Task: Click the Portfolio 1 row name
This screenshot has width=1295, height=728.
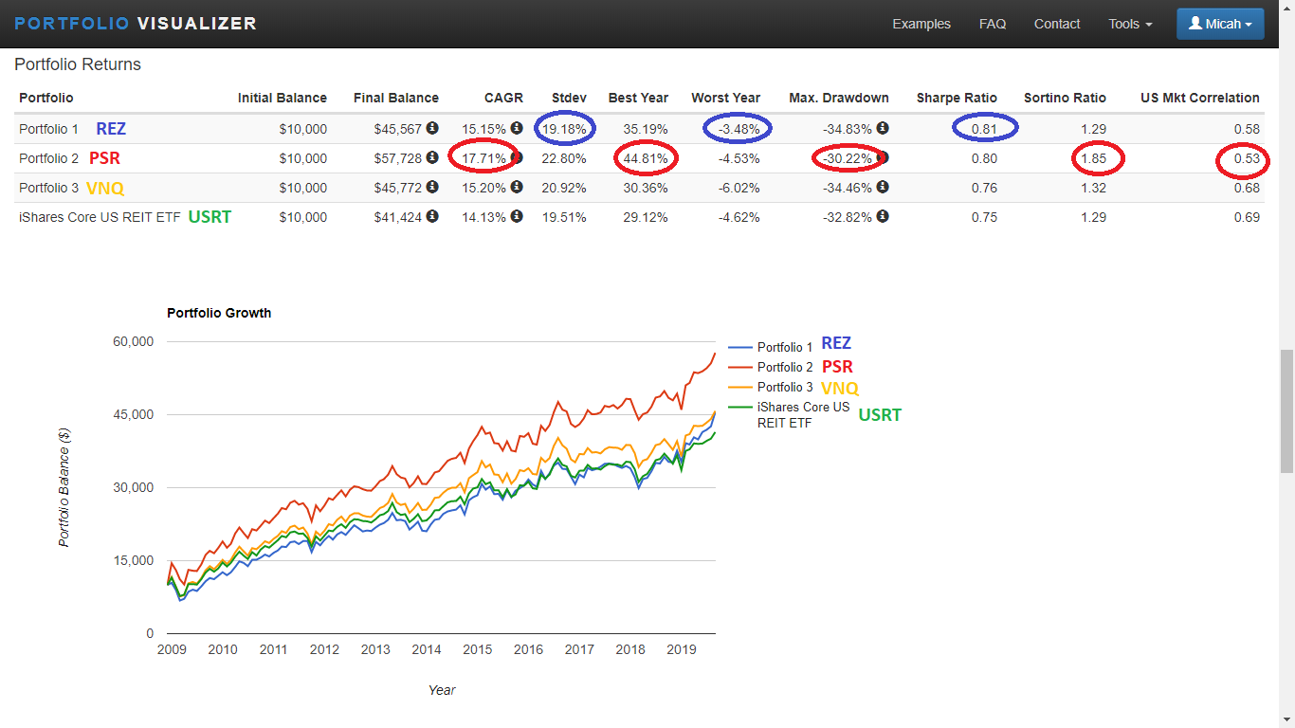Action: pos(48,129)
